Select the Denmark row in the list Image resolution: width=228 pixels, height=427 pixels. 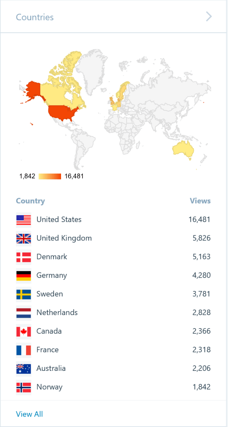tap(111, 256)
